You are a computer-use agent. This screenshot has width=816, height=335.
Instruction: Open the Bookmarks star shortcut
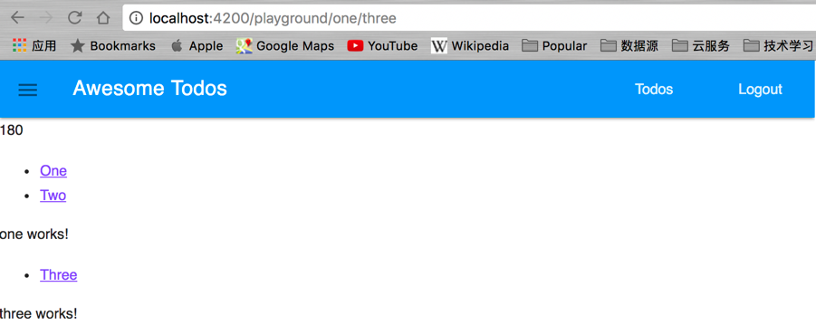(113, 46)
